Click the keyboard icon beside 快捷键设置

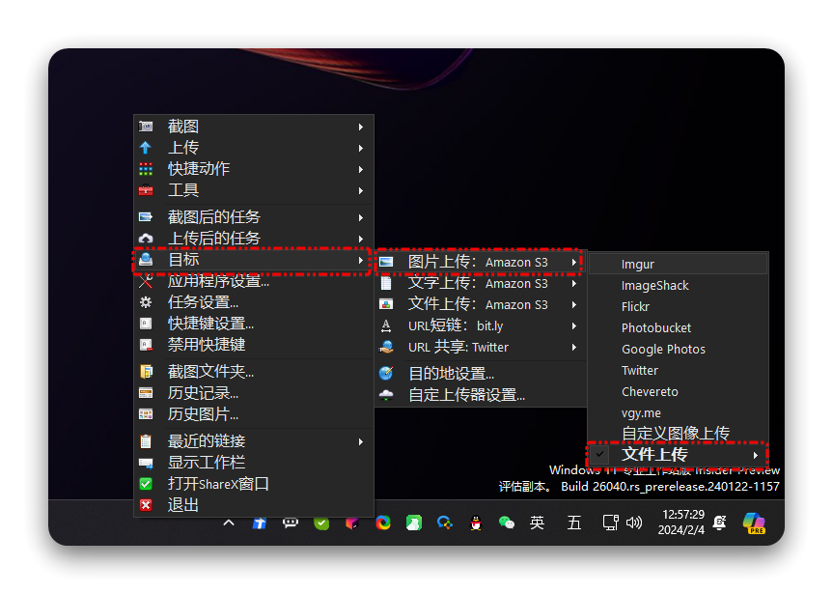tap(146, 324)
